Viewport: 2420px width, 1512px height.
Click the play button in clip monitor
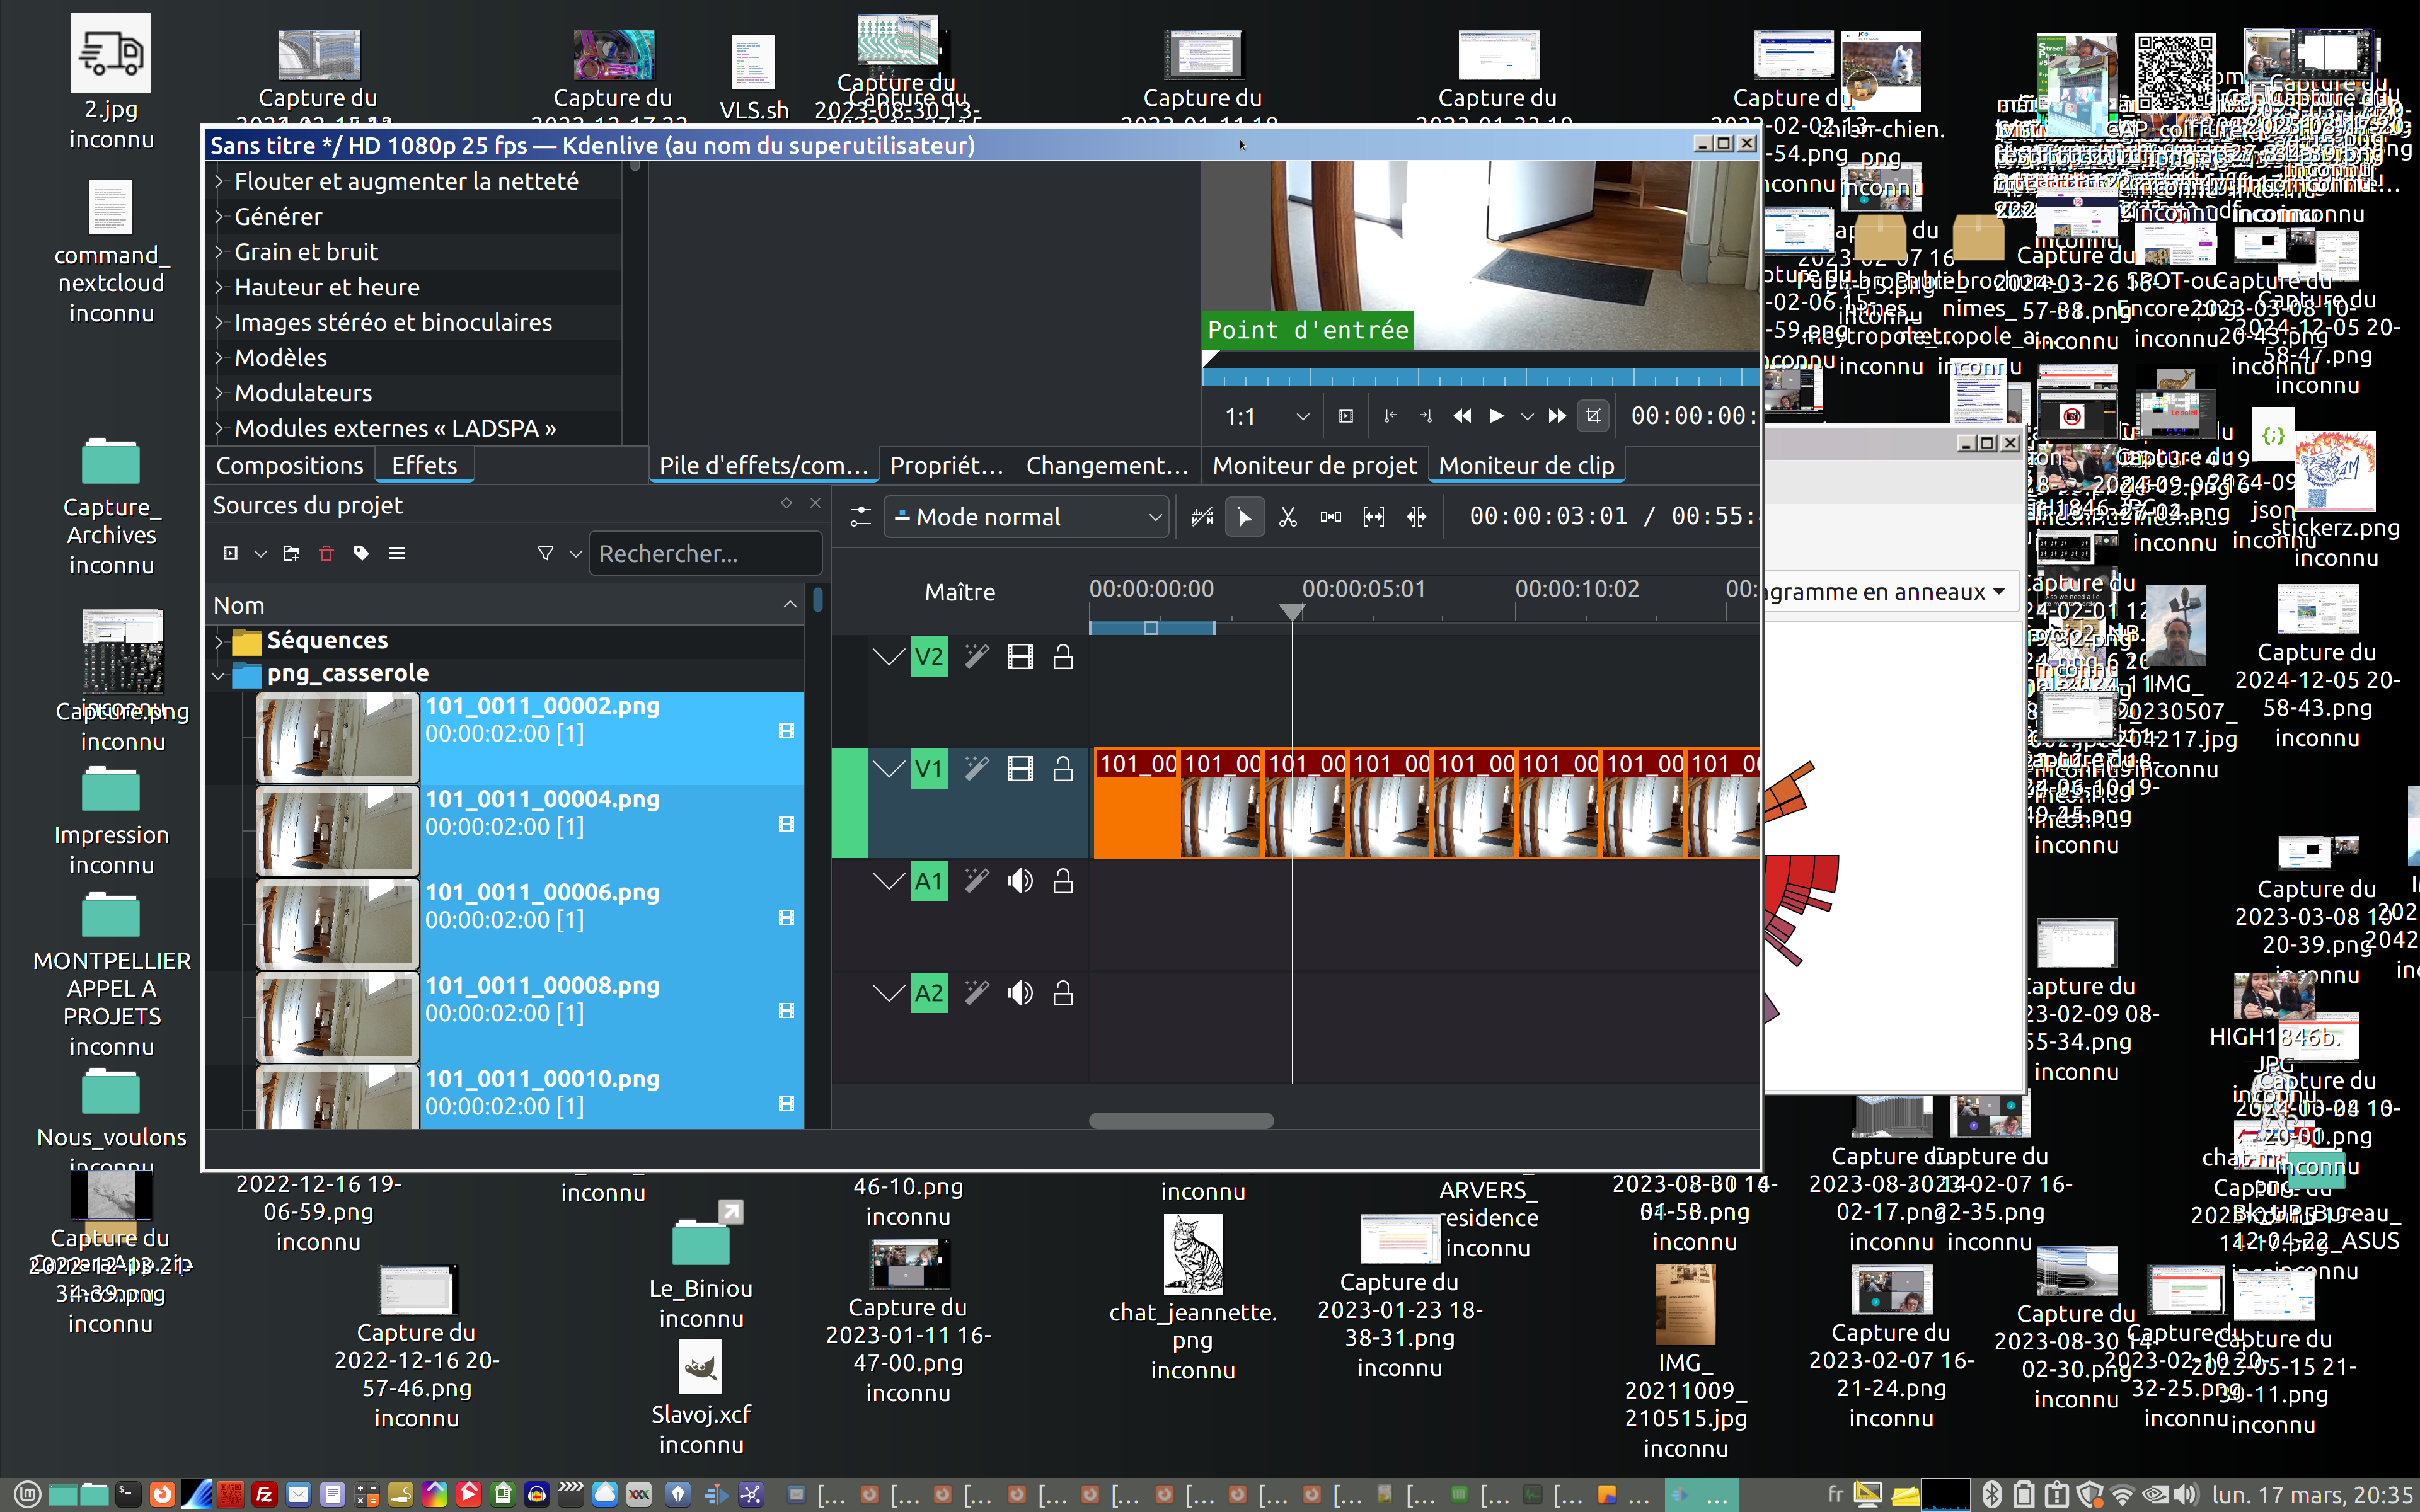click(1496, 416)
